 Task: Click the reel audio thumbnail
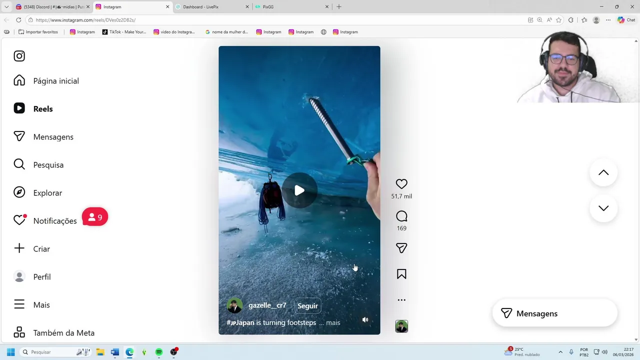[401, 326]
